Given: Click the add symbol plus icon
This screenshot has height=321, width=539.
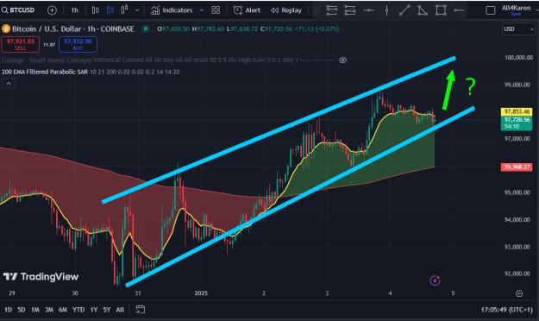Looking at the screenshot, I should click(52, 10).
